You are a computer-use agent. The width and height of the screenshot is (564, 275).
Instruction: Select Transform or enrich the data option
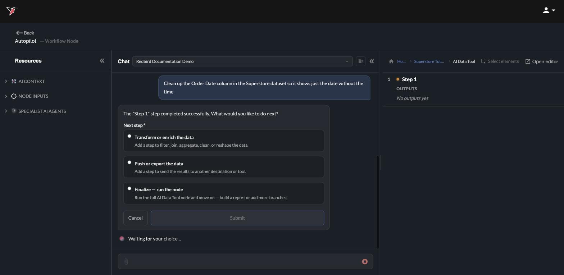pos(224,141)
